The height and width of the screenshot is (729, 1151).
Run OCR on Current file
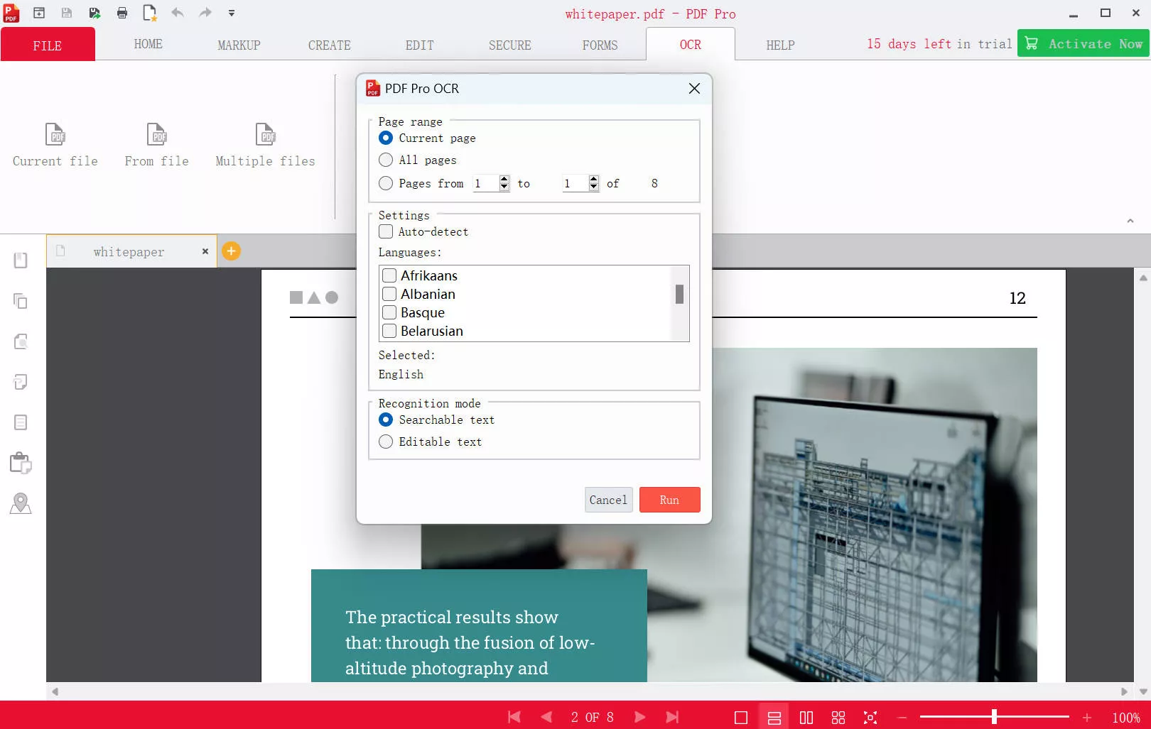(x=55, y=144)
